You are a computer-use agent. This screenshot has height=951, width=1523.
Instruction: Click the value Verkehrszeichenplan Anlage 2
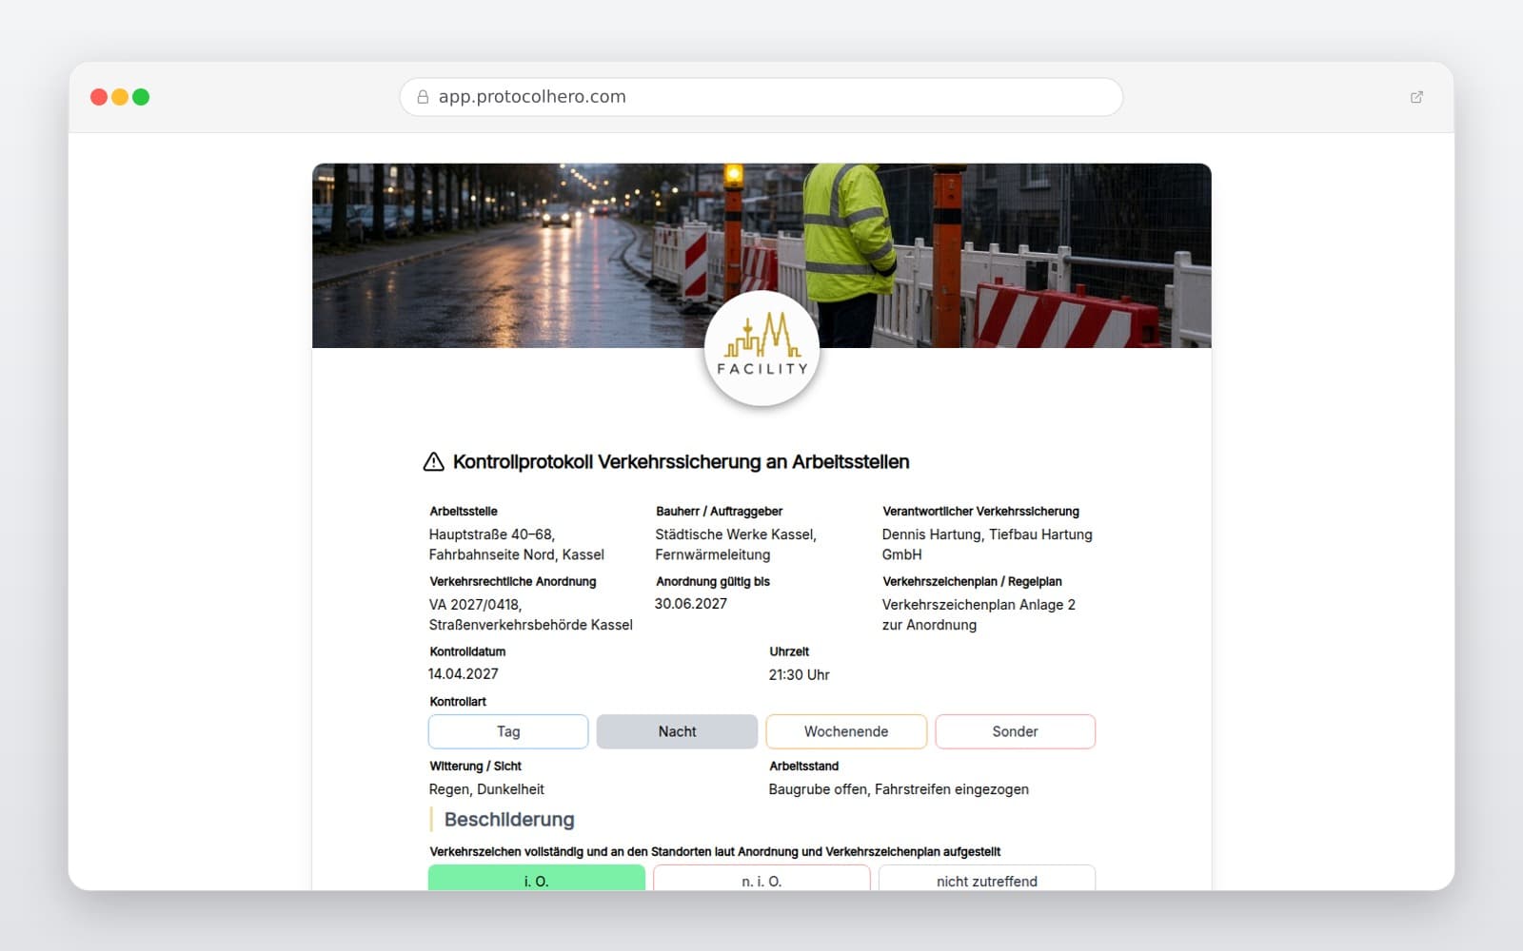[979, 614]
